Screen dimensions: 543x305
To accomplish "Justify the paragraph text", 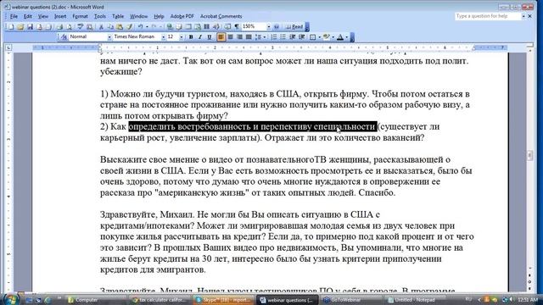I will pos(249,36).
